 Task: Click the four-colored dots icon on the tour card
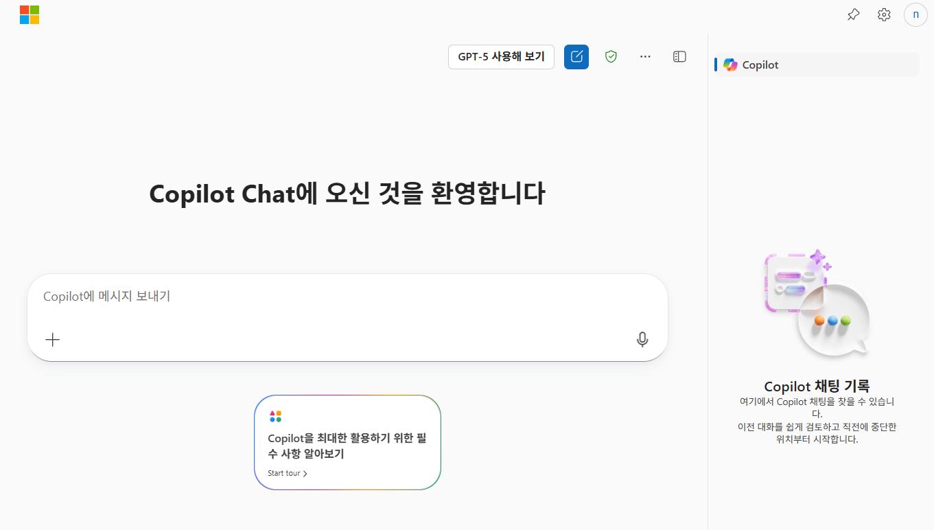(x=275, y=417)
